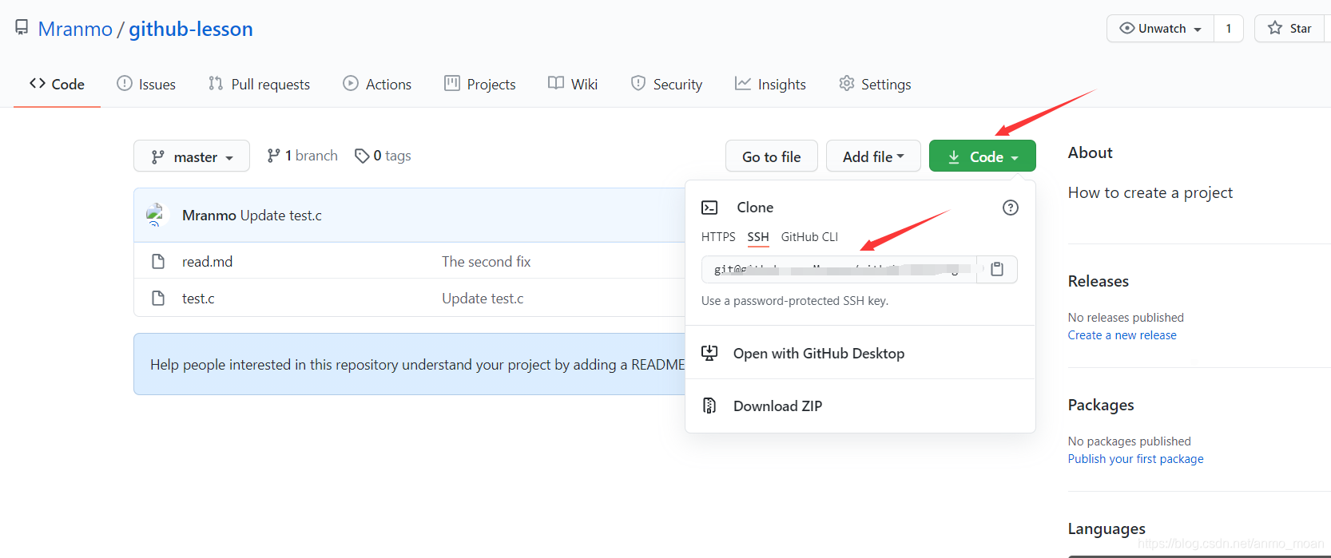Toggle the green Code dropdown
Image resolution: width=1331 pixels, height=558 pixels.
[983, 156]
